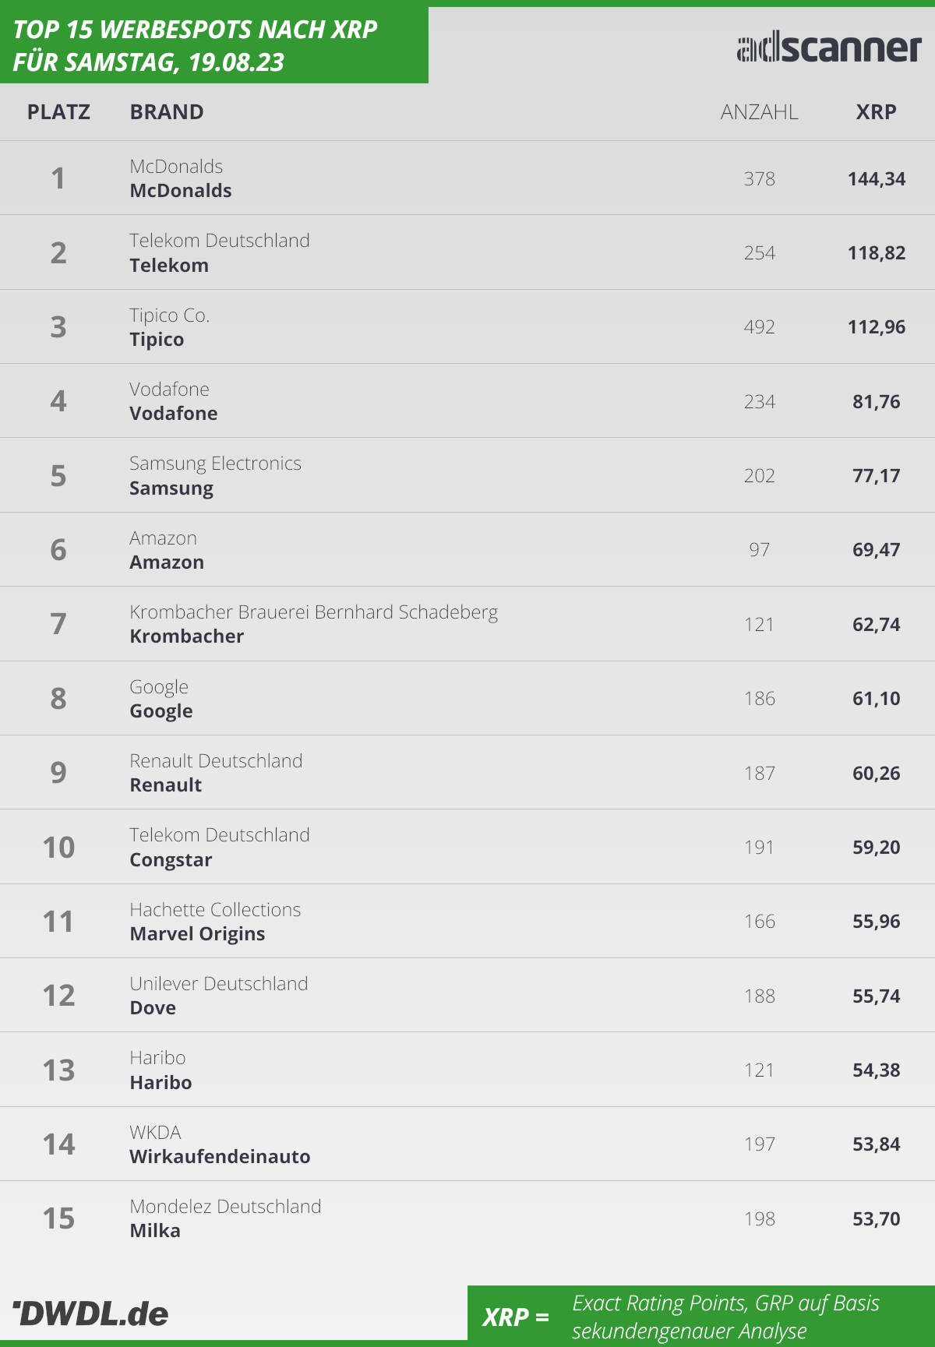Click the Google brand row
Viewport: 935px width, 1347px height.
point(467,698)
